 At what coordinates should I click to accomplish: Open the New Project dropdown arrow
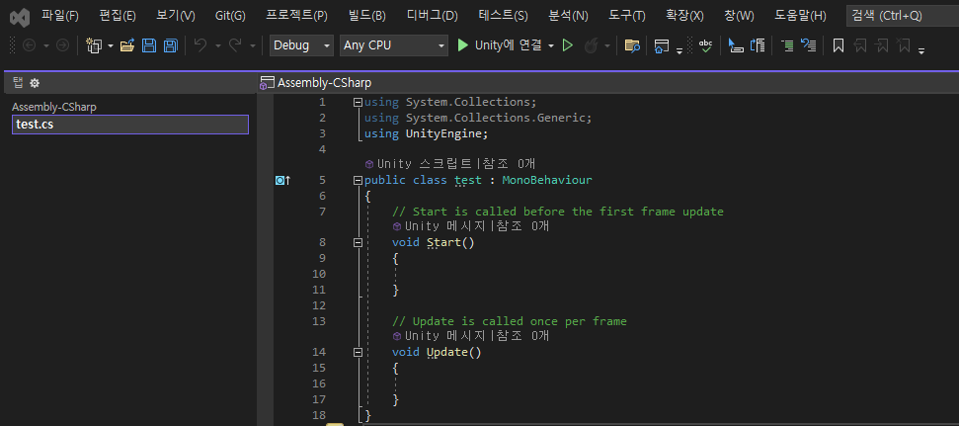111,45
